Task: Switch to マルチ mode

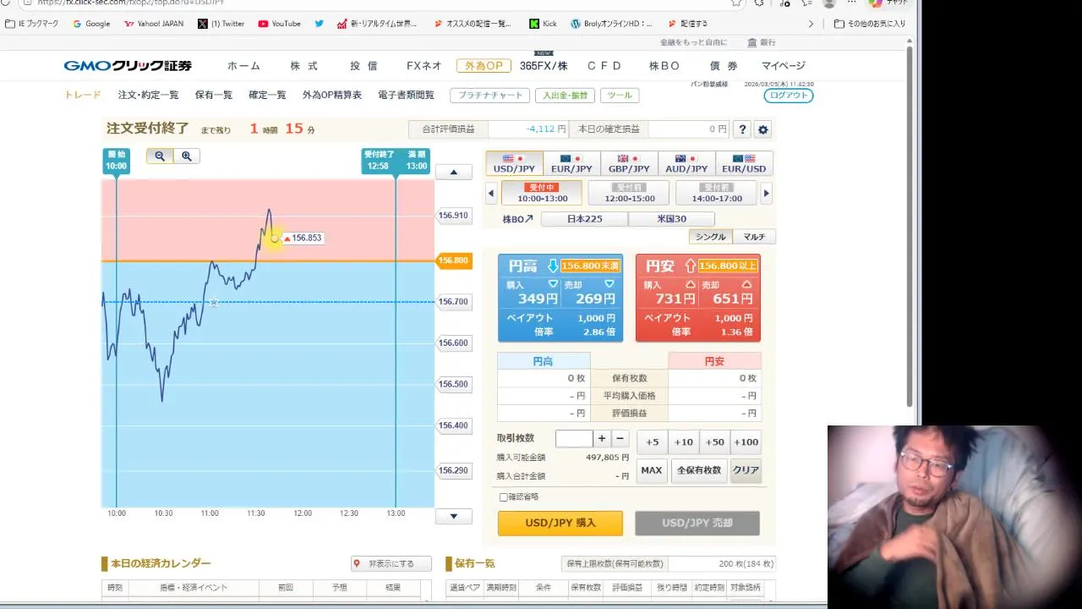Action: tap(754, 237)
